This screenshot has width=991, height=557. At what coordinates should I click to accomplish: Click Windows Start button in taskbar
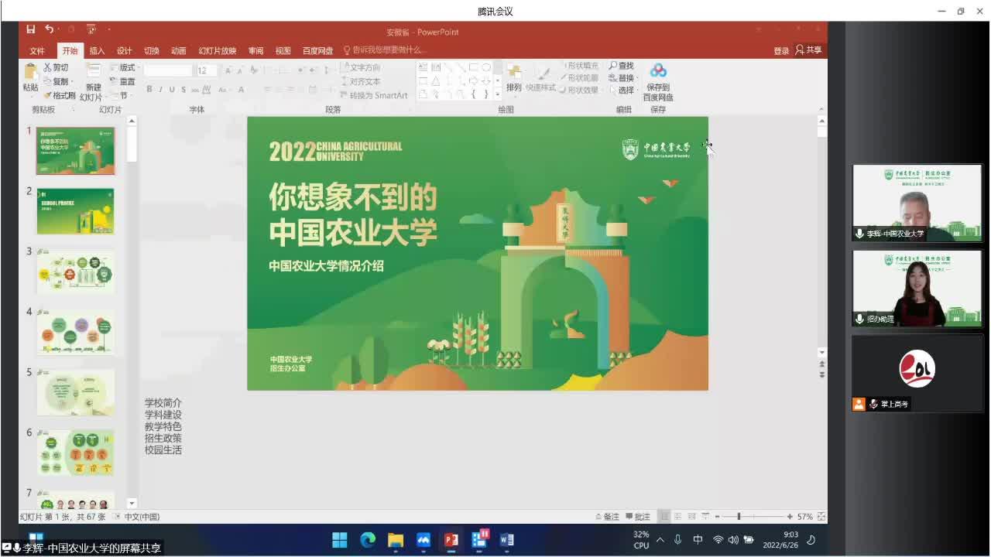[340, 540]
